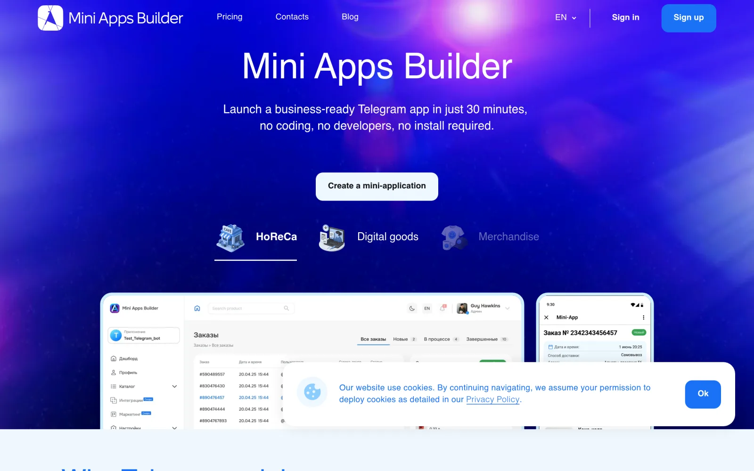Screen dimensions: 754x471
Task: Click the Заказы page heading
Action: pyautogui.click(x=206, y=335)
